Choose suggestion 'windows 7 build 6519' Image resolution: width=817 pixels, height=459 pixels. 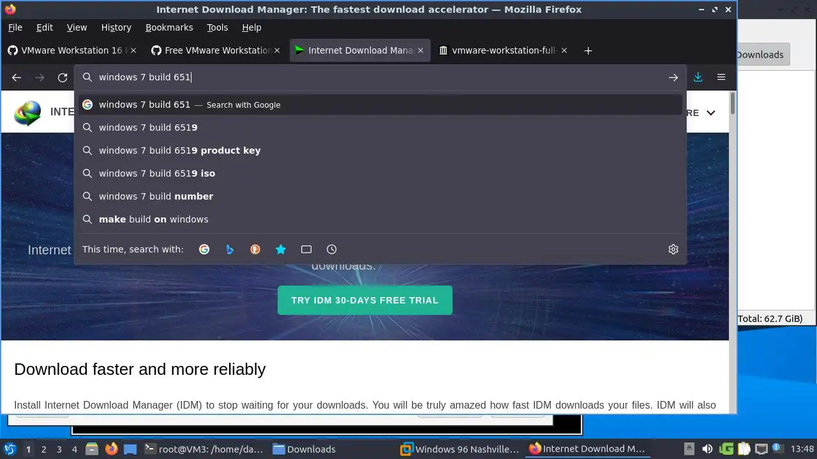(380, 127)
